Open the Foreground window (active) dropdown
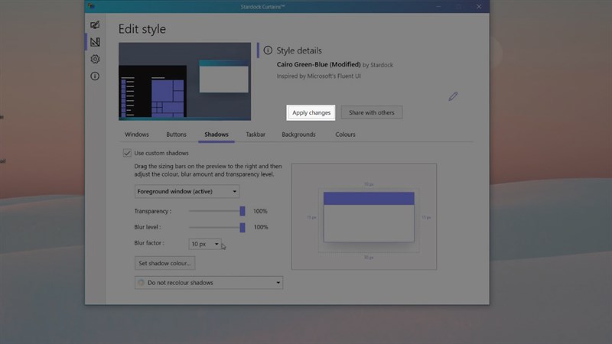612x344 pixels. click(187, 192)
